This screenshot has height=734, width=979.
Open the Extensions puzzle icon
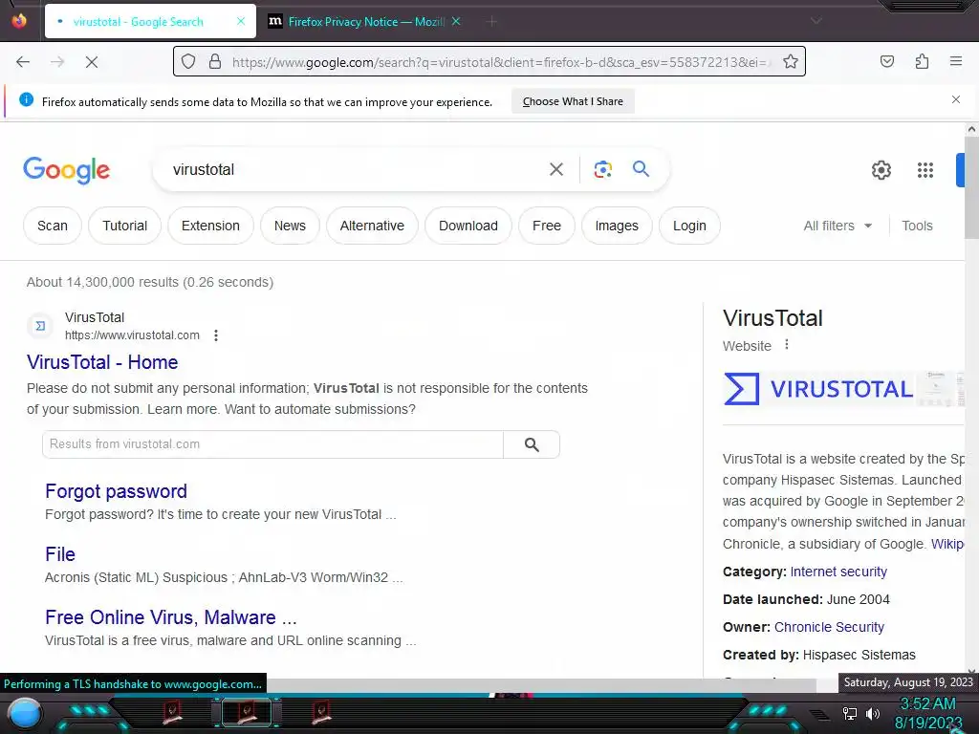click(x=923, y=61)
